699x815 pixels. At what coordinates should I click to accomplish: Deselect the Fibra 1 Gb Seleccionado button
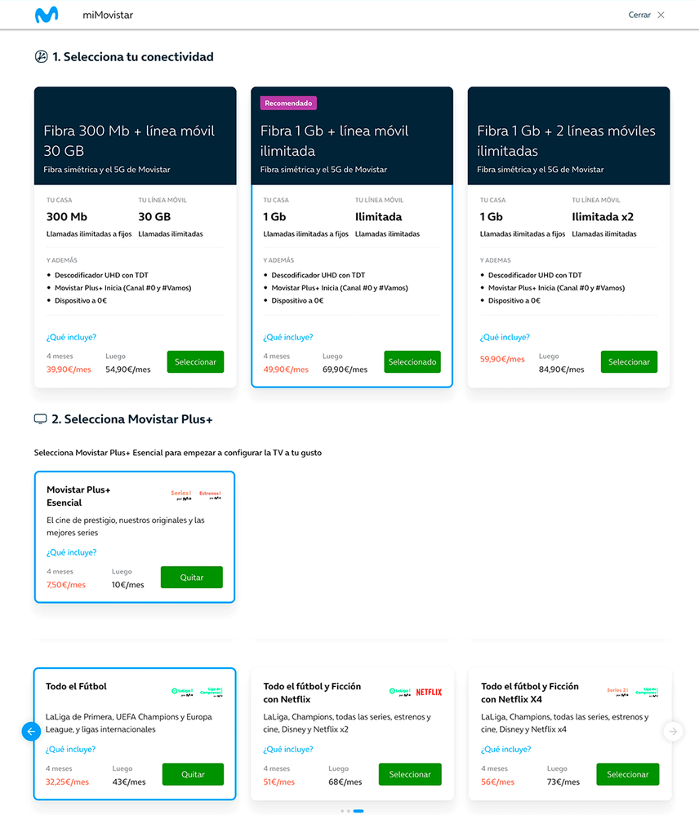click(412, 362)
